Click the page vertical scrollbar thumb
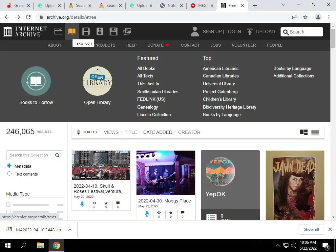This screenshot has height=252, width=336. 333,38
